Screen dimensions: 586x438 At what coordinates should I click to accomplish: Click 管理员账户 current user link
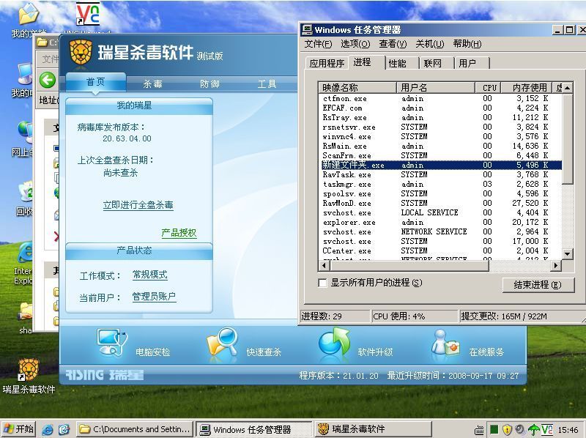pos(154,297)
